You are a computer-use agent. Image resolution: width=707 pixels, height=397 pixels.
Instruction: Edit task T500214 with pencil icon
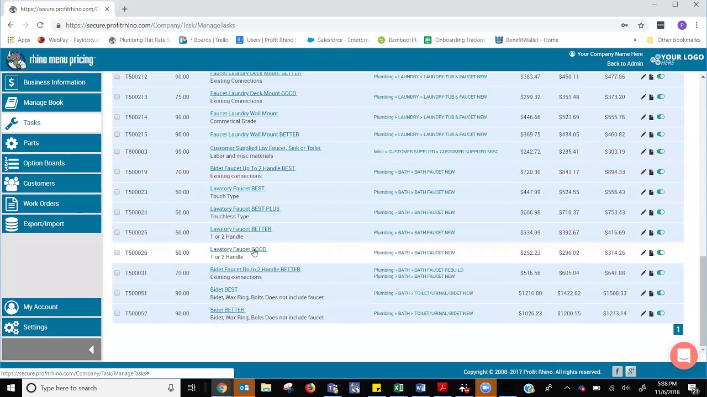point(643,117)
